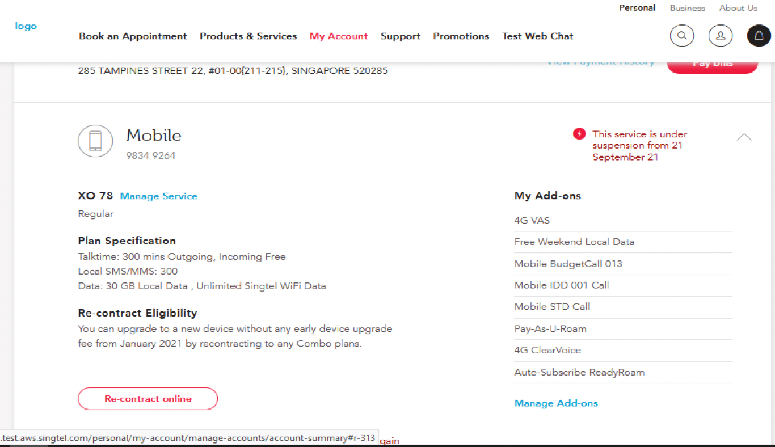Click the red Pay Bills button
Image resolution: width=775 pixels, height=447 pixels.
tap(712, 64)
